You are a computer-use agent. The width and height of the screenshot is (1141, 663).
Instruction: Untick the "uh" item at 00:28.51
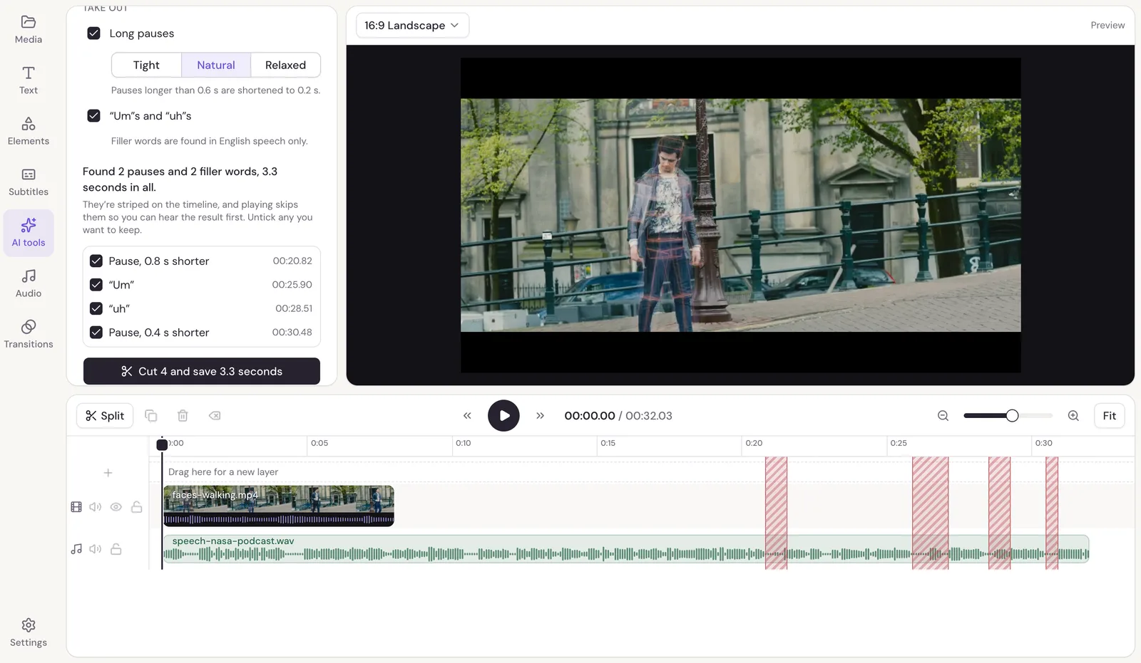96,308
